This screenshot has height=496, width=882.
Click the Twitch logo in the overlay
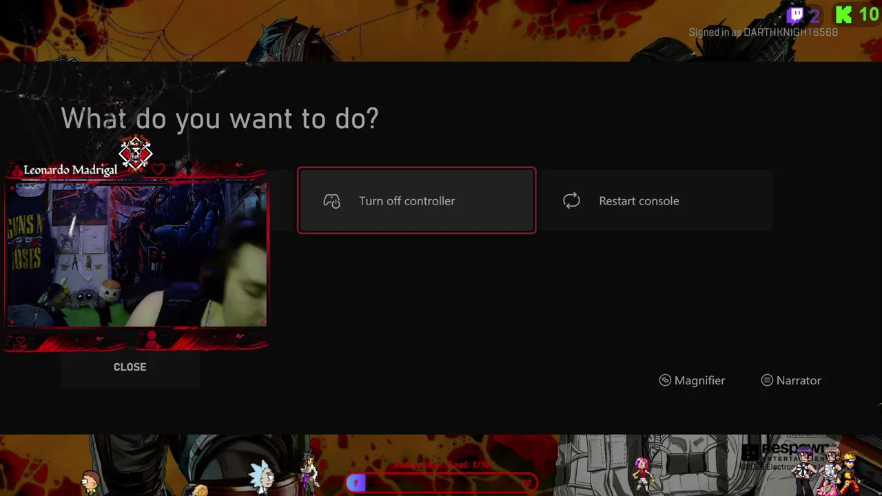click(796, 14)
